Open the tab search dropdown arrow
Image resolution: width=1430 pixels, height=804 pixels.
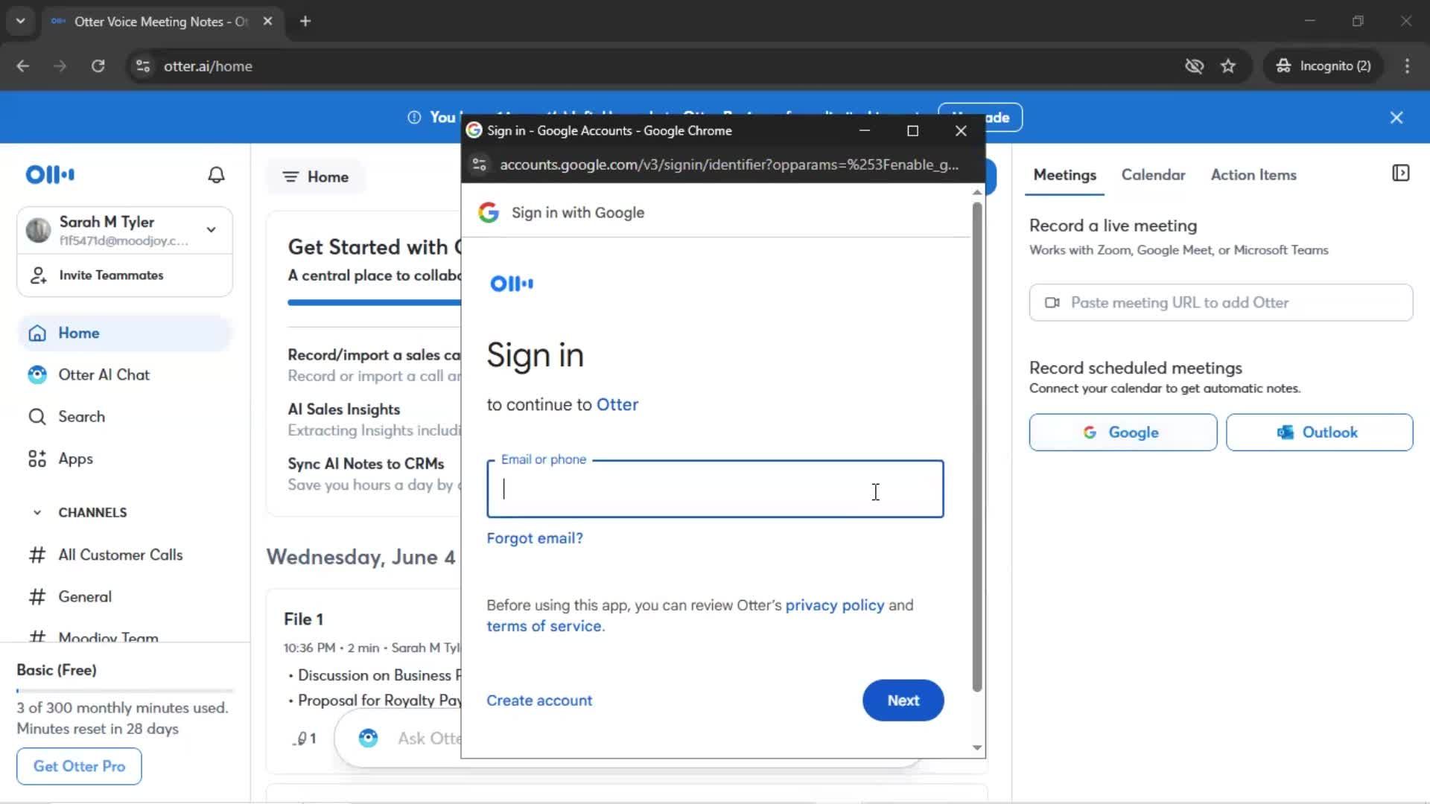(20, 22)
